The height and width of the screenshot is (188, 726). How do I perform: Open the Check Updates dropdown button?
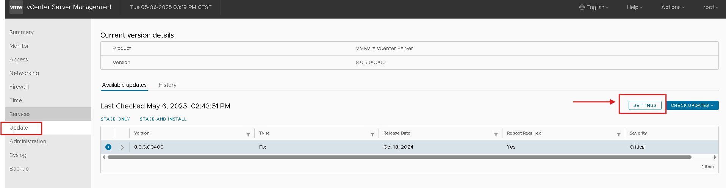click(x=693, y=105)
